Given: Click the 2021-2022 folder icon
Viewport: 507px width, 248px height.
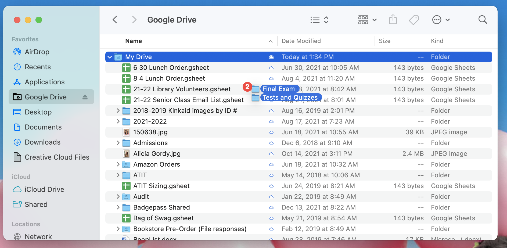Looking at the screenshot, I should click(x=126, y=121).
